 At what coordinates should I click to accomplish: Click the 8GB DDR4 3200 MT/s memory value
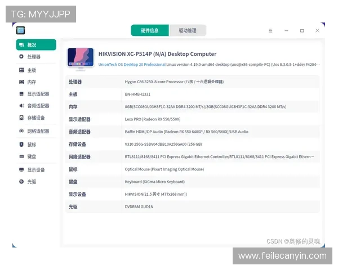206,106
